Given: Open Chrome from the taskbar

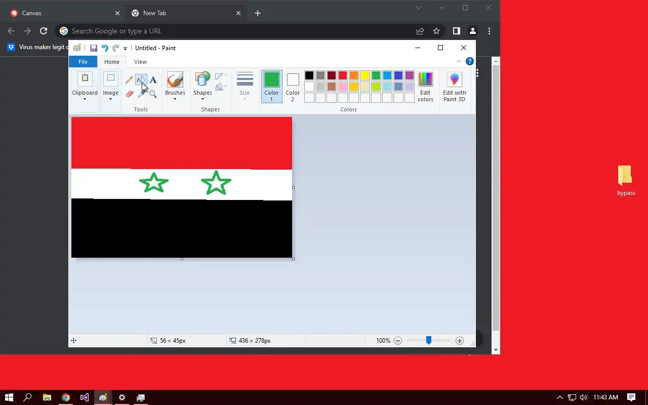Looking at the screenshot, I should click(x=66, y=397).
